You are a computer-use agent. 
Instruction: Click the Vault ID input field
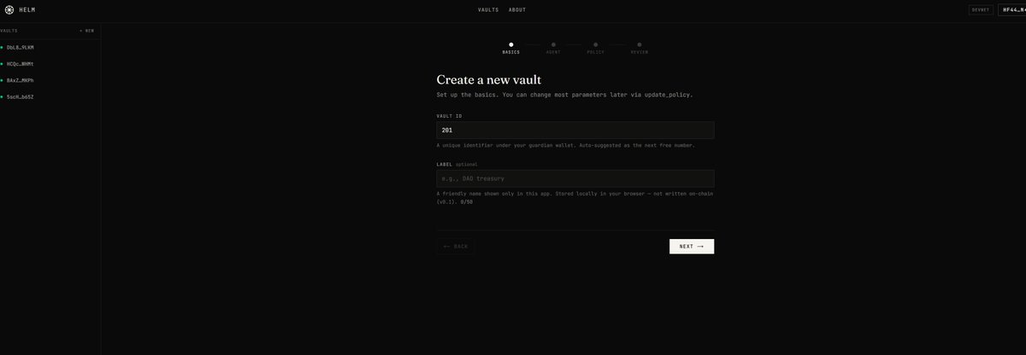575,130
